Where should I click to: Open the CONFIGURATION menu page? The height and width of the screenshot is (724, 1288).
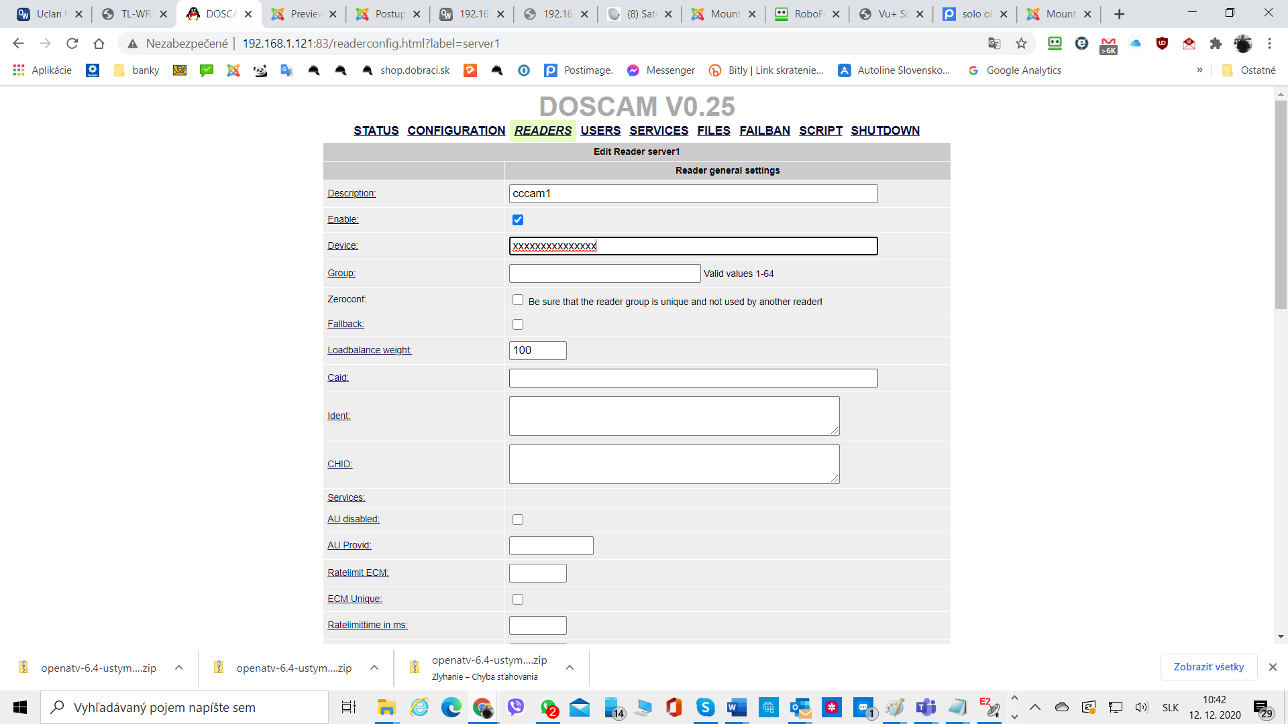(x=456, y=131)
